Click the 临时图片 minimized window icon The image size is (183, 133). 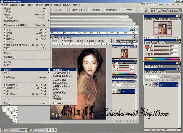2,130
